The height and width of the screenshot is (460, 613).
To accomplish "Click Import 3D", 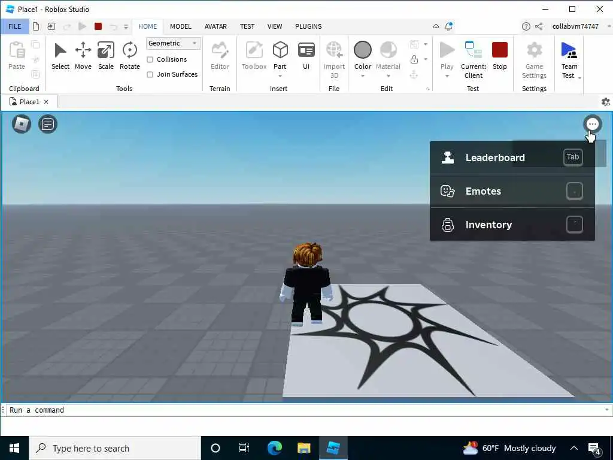I will [x=334, y=60].
